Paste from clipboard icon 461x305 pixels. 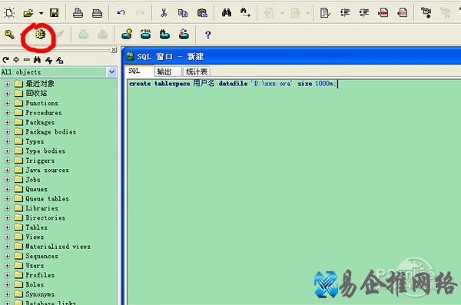(x=202, y=13)
